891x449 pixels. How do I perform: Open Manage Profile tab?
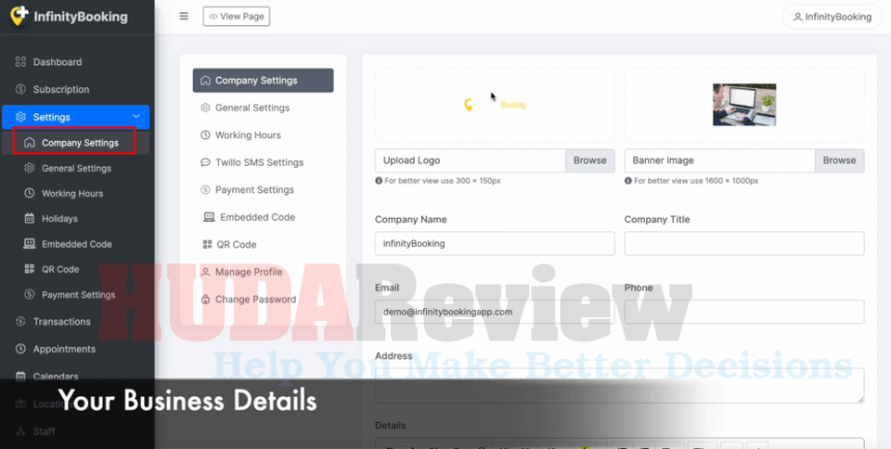coord(263,272)
